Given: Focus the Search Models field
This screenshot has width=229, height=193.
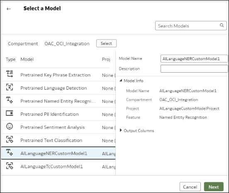Looking at the screenshot, I should click(x=191, y=26).
